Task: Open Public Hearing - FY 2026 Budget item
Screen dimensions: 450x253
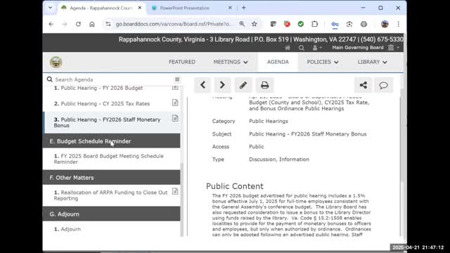Action: coord(101,88)
